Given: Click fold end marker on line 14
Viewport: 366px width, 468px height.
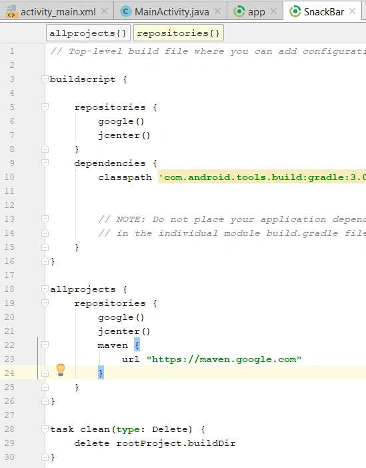Looking at the screenshot, I should [x=45, y=233].
